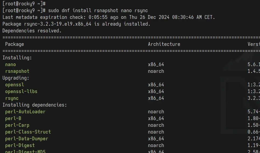Screen dimensions: 260x153
Task: Click the perl-Carp package name
Action: [17, 125]
